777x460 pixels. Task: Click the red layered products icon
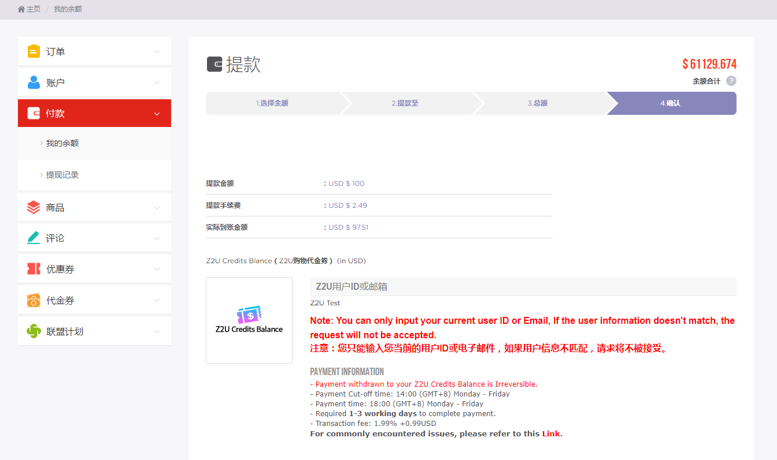tap(34, 207)
